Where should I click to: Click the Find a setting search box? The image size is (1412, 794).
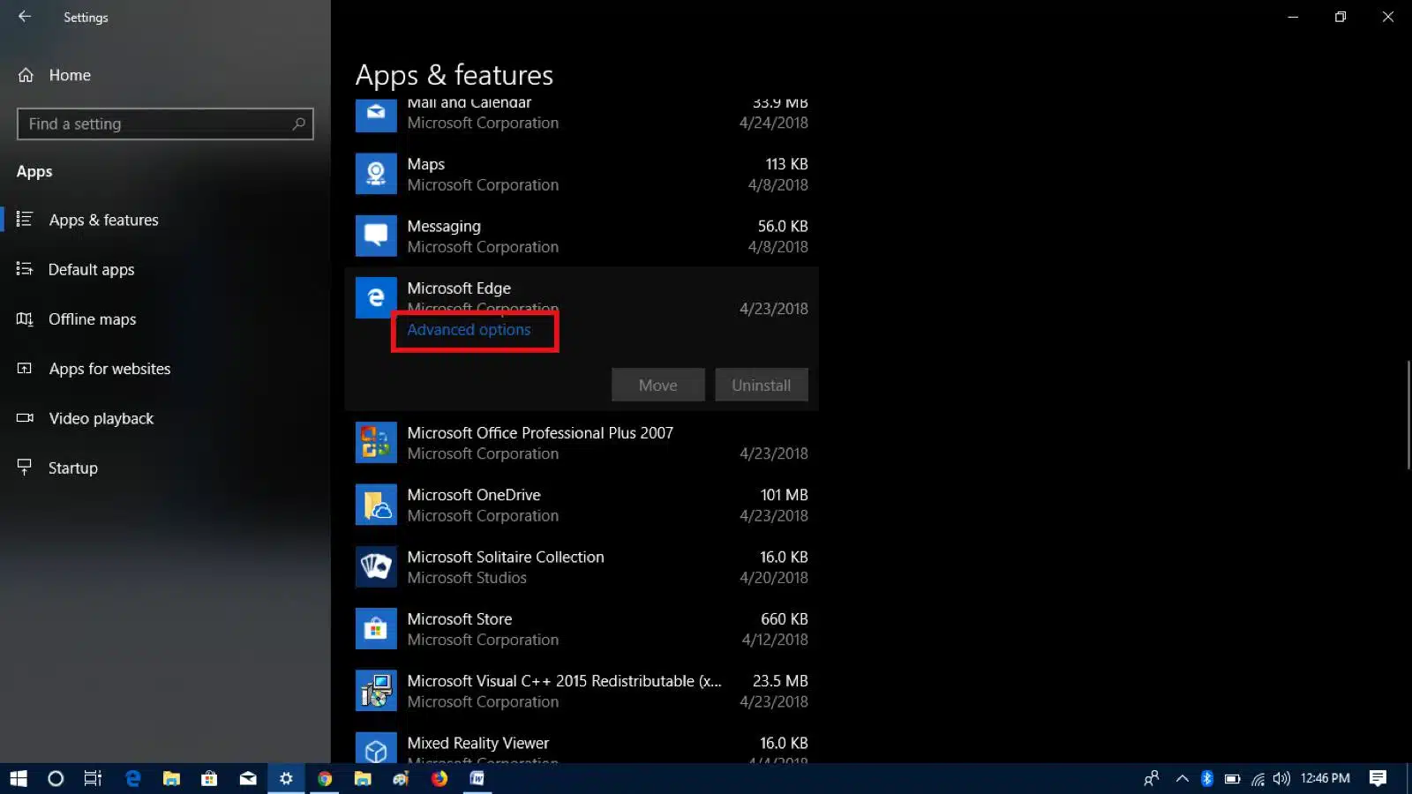[165, 124]
